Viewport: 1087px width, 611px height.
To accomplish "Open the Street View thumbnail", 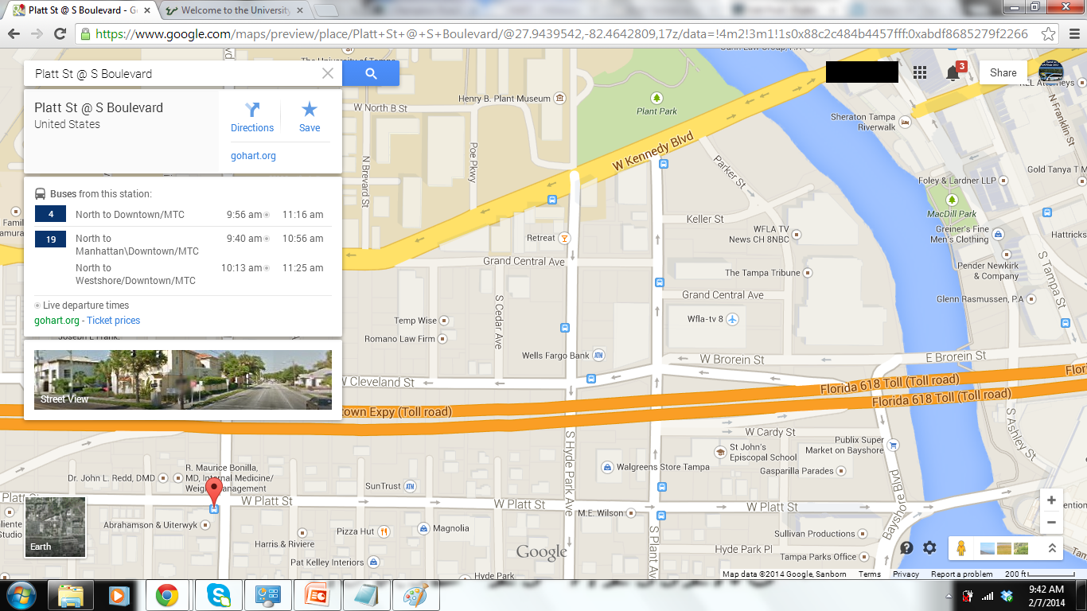I will point(183,379).
